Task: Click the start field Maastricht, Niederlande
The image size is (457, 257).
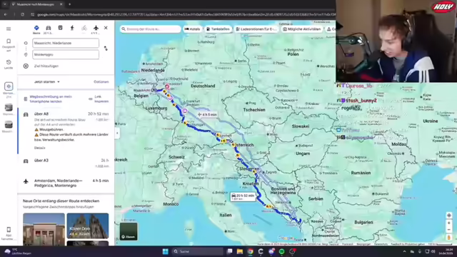Action: (66, 43)
